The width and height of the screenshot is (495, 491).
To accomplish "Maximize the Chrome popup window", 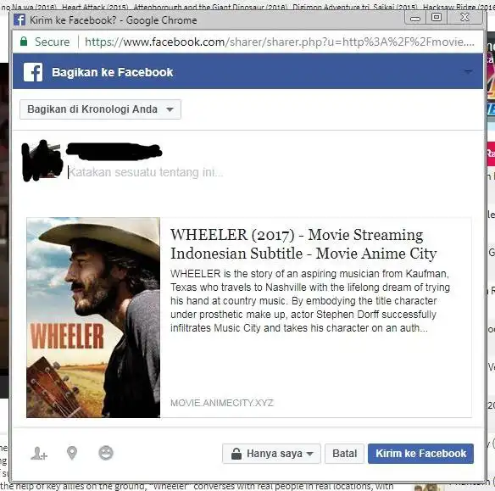I will click(x=437, y=17).
